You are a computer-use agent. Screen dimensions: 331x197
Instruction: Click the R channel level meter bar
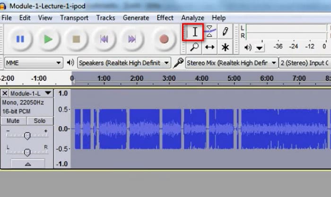pos(287,35)
